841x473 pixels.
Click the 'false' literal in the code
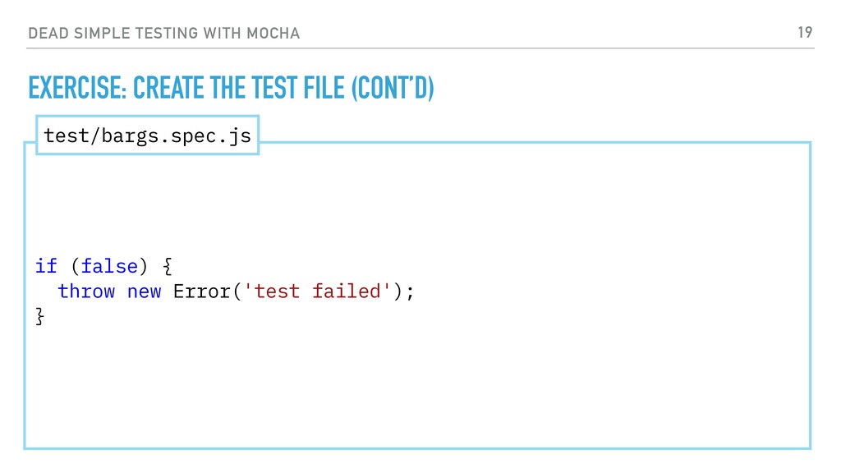click(109, 265)
